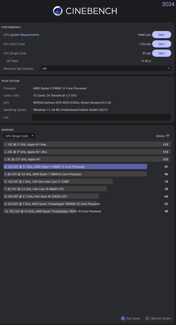
Task: Click the Details filter lines icon
Action: click(168, 136)
